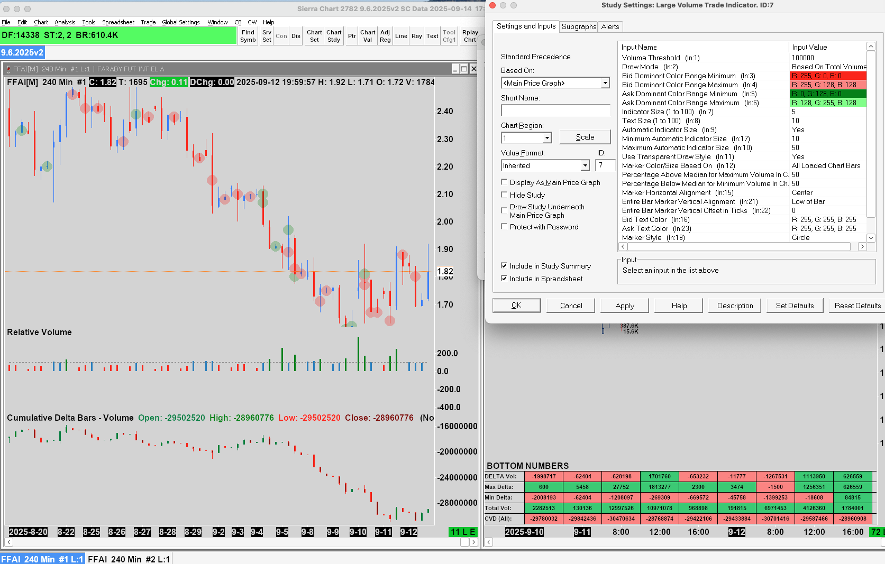Screen dimensions: 885x564
Task: Select the Settings and Inputs tab
Action: pyautogui.click(x=526, y=26)
